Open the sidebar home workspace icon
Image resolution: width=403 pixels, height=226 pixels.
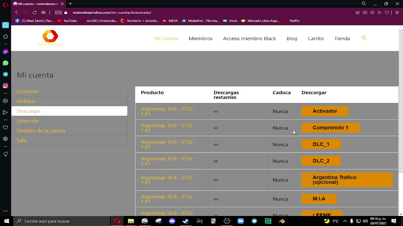(x=5, y=25)
